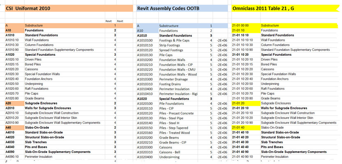Click 'A1020.20' code cell
Screen dimensions: 342x164
tap(15, 69)
